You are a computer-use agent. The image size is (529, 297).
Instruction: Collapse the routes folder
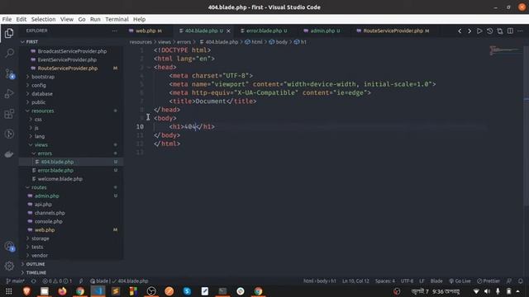click(x=39, y=187)
